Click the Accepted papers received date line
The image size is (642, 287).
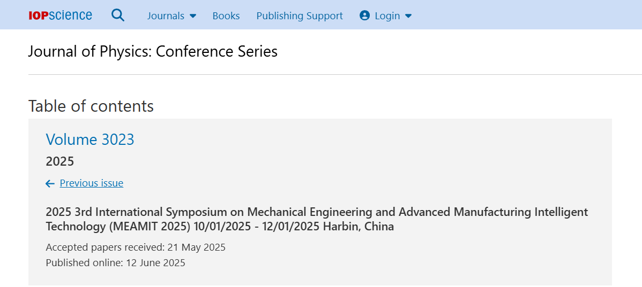tap(136, 247)
